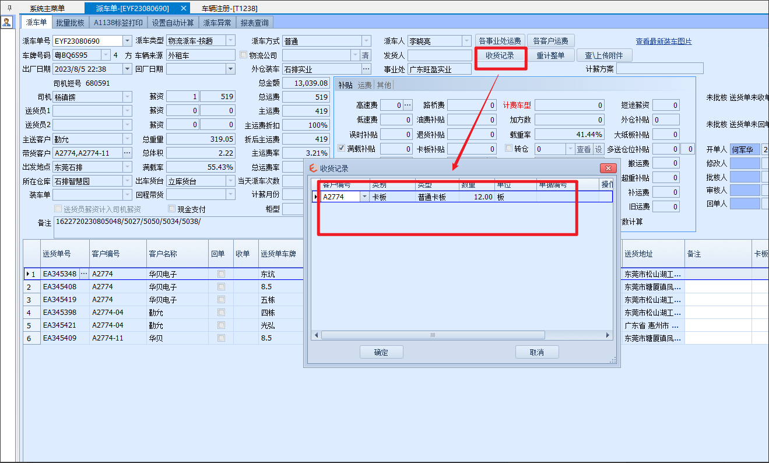Close the 收货记录 dialog with red X
769x463 pixels.
click(608, 168)
